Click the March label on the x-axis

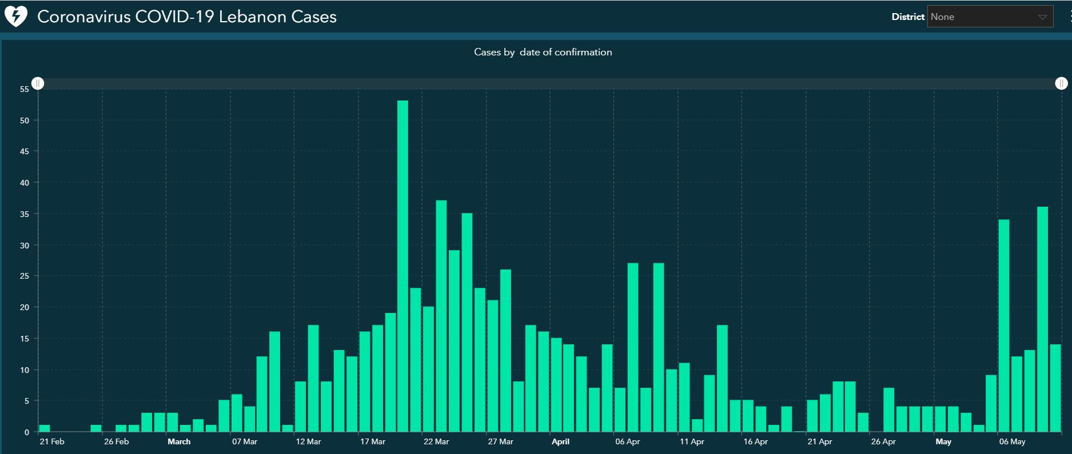179,441
